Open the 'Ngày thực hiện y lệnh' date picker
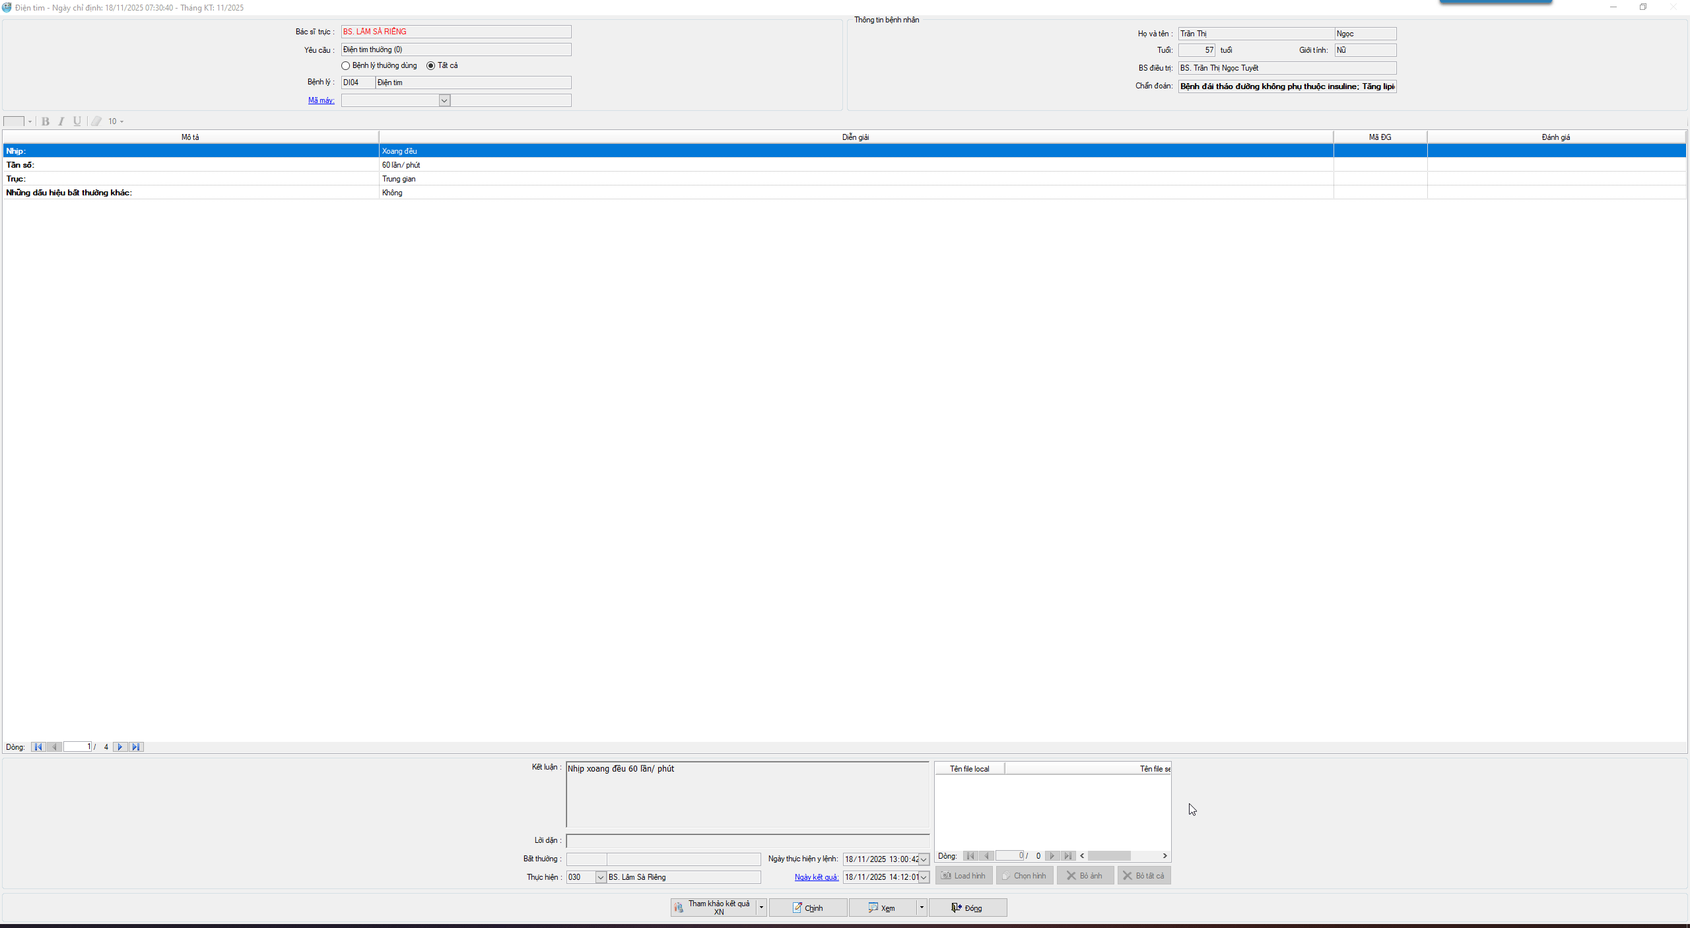Viewport: 1690px width, 928px height. (x=924, y=859)
